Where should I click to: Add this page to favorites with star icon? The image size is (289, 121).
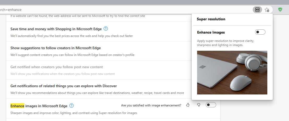(x=267, y=10)
